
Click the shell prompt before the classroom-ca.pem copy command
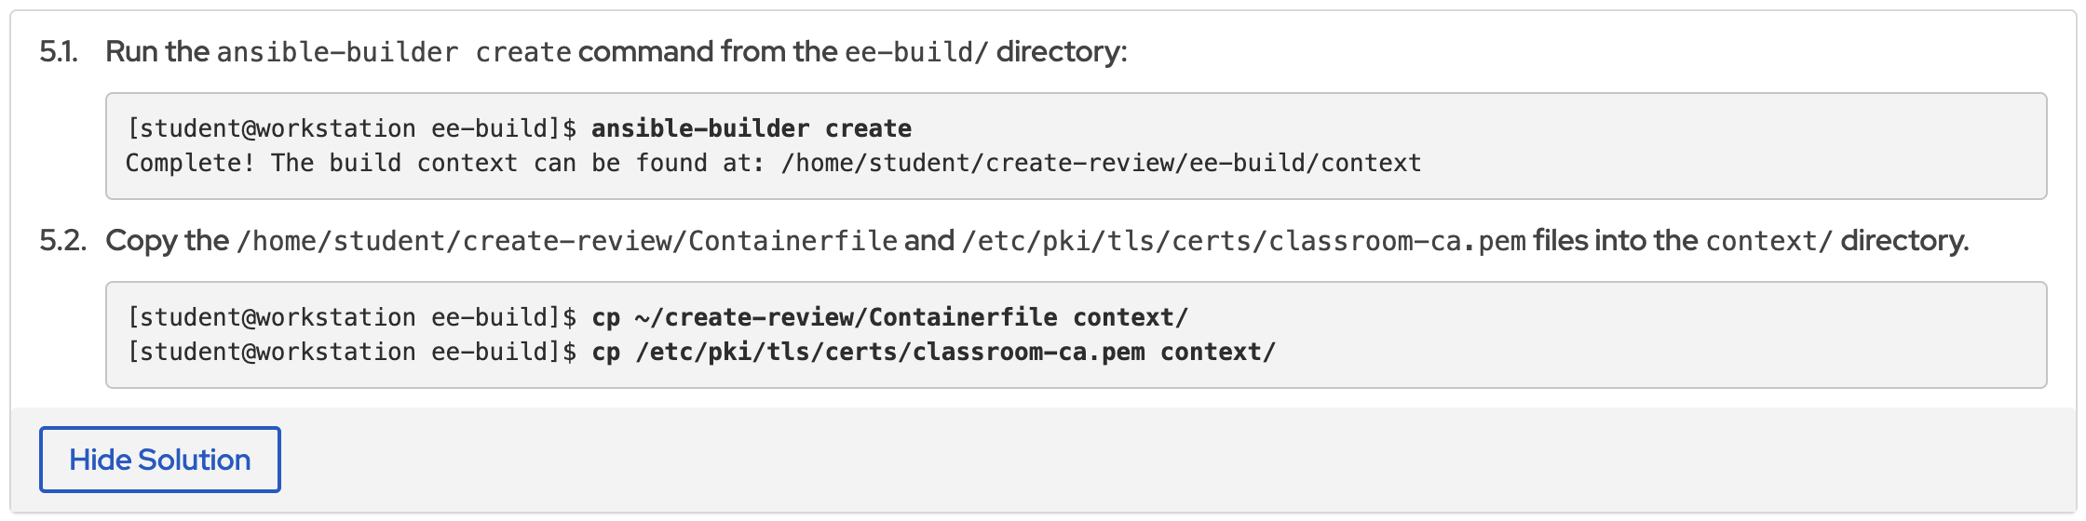(351, 353)
